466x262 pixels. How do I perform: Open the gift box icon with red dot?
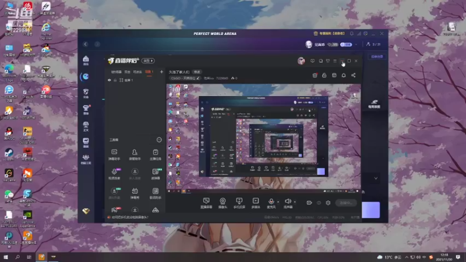click(x=315, y=76)
